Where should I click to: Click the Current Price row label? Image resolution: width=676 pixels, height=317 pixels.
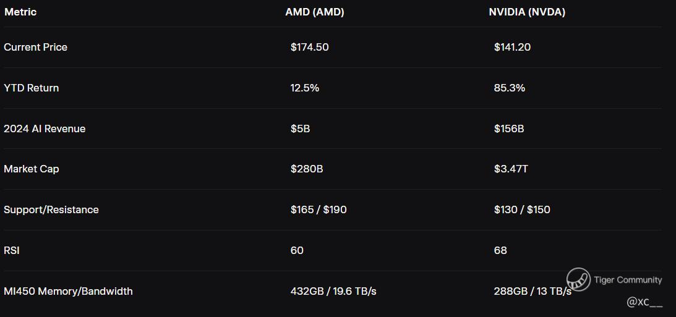[x=36, y=47]
